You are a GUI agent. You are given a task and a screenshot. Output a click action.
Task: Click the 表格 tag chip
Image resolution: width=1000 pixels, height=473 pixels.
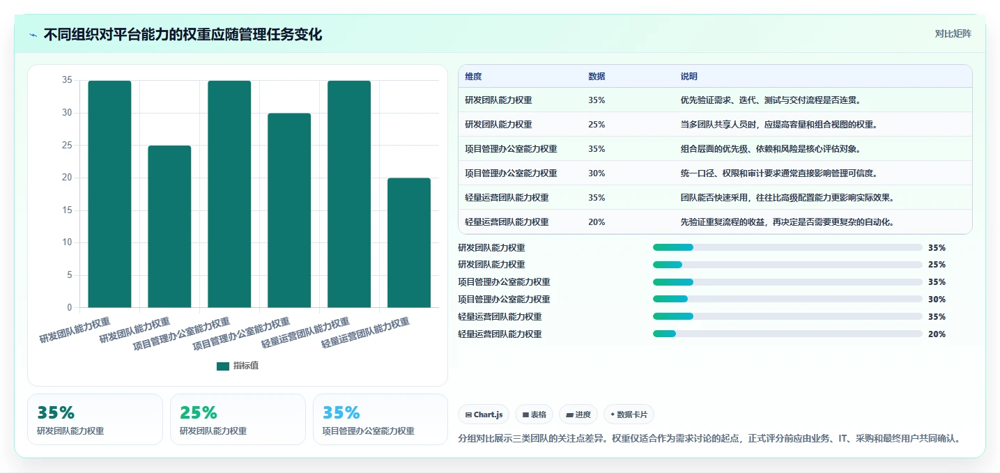pyautogui.click(x=534, y=414)
